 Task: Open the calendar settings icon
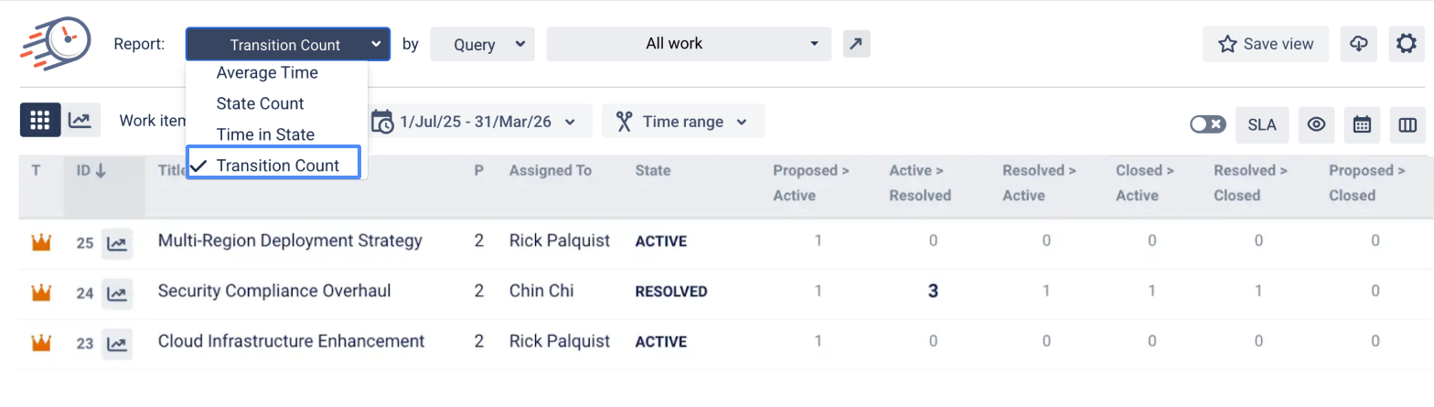pos(1362,125)
